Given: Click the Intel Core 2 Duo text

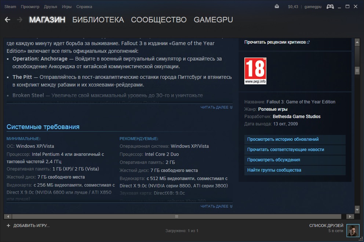Looking at the screenshot, I should point(162,154).
